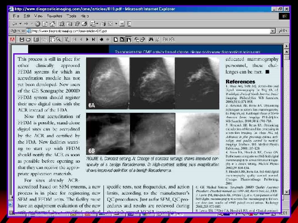Rotate the PDF view counterclockwise
The width and height of the screenshot is (298, 223).
click(137, 40)
